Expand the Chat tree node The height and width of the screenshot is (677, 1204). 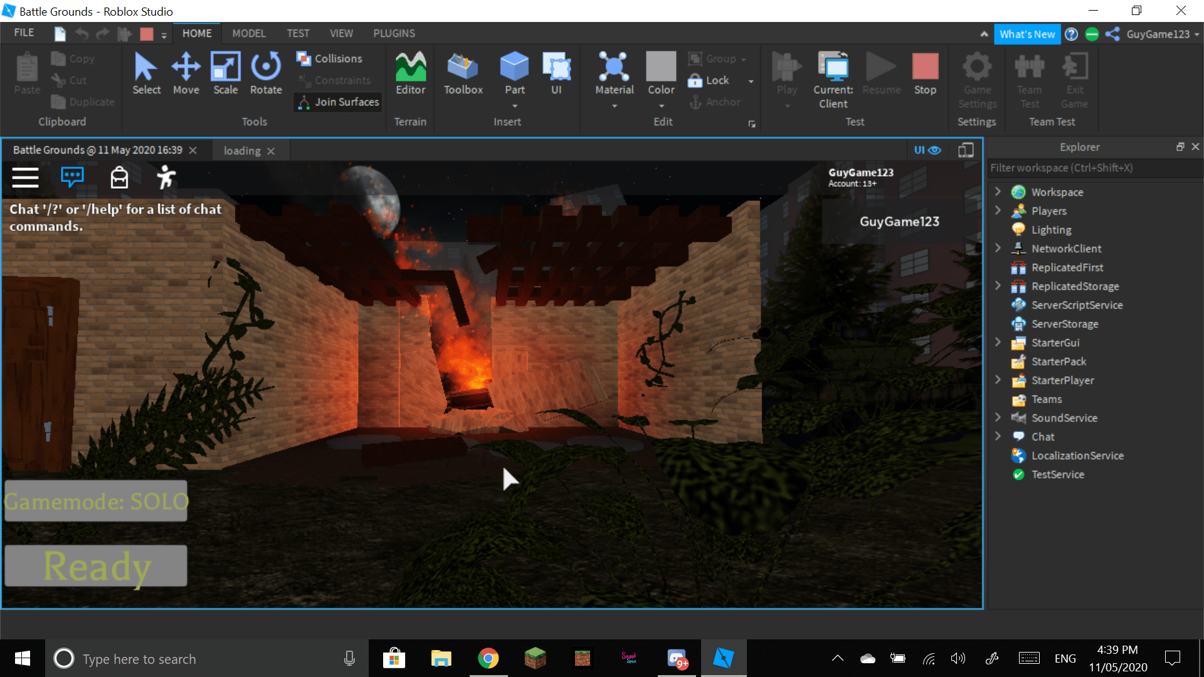click(998, 436)
